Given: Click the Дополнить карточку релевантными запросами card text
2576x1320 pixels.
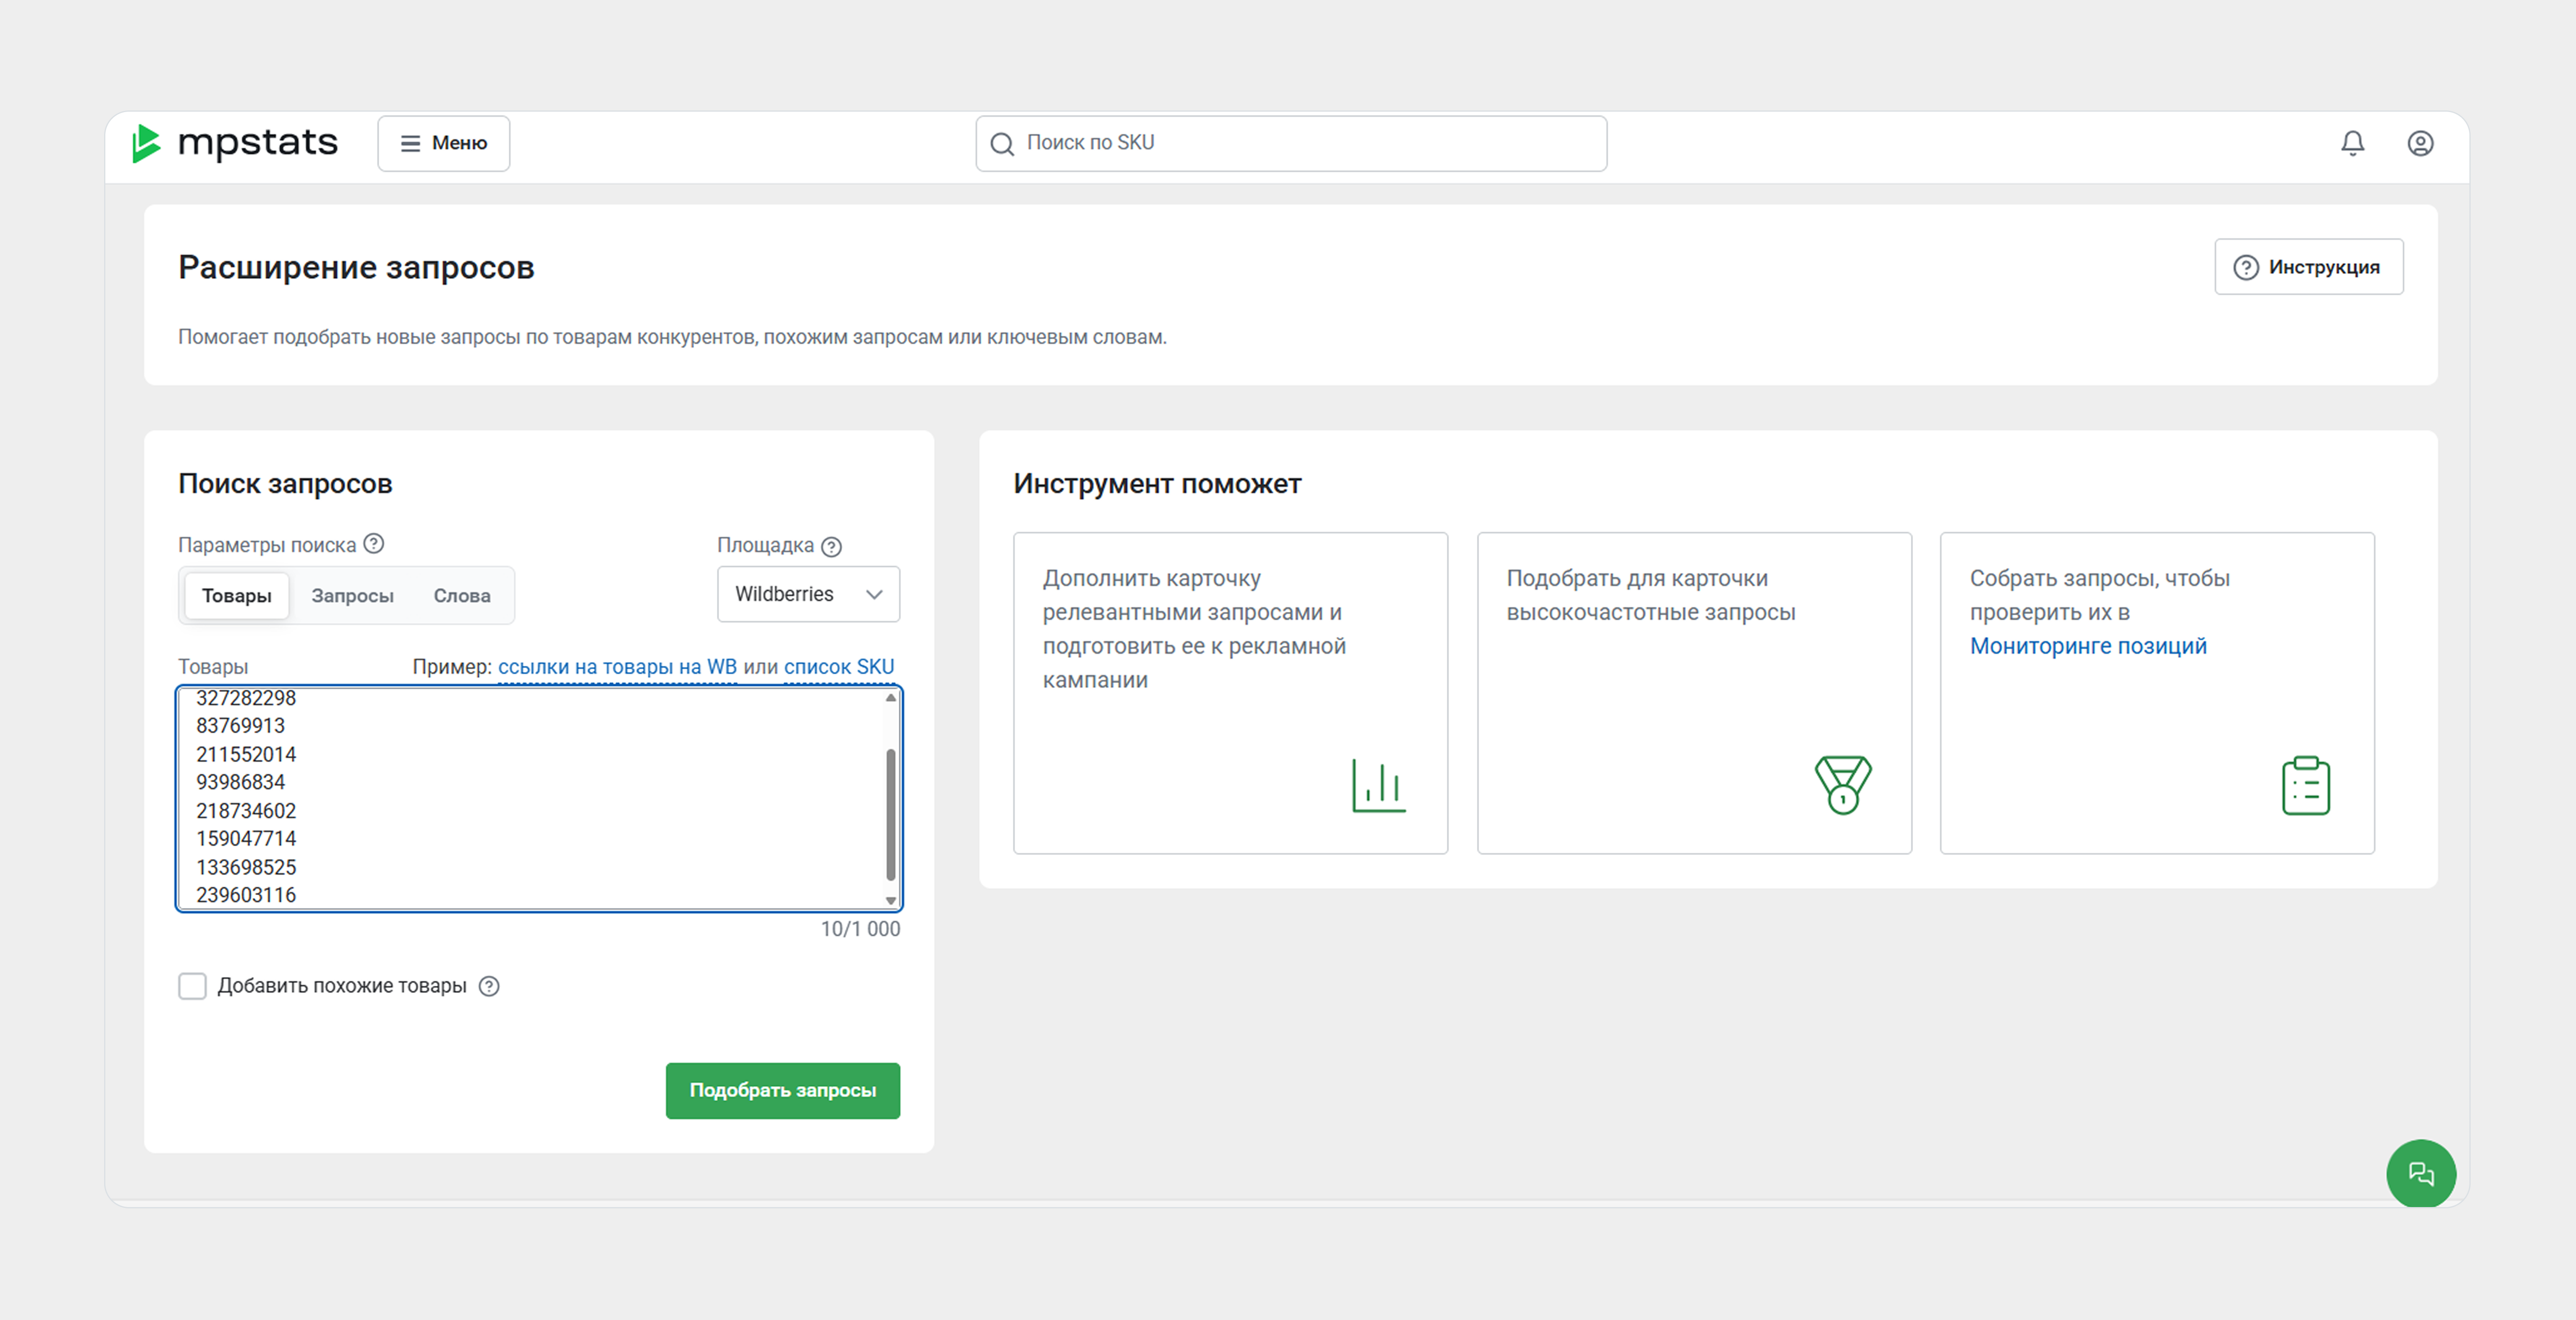Looking at the screenshot, I should coord(1194,629).
